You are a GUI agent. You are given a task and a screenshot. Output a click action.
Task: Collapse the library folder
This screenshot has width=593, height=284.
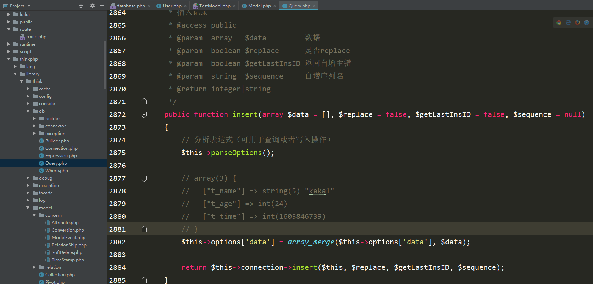(15, 74)
